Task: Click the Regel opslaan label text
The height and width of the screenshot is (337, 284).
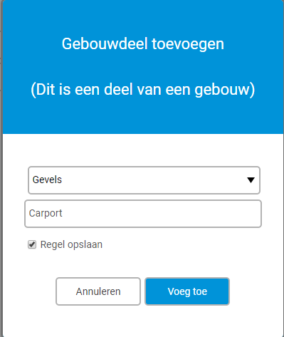Action: 71,244
